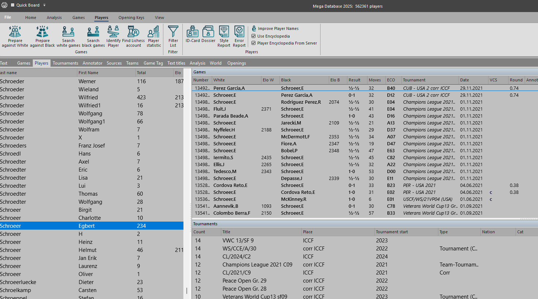Select game against Colombo Berra,F
This screenshot has height=299, width=538.
365,213
